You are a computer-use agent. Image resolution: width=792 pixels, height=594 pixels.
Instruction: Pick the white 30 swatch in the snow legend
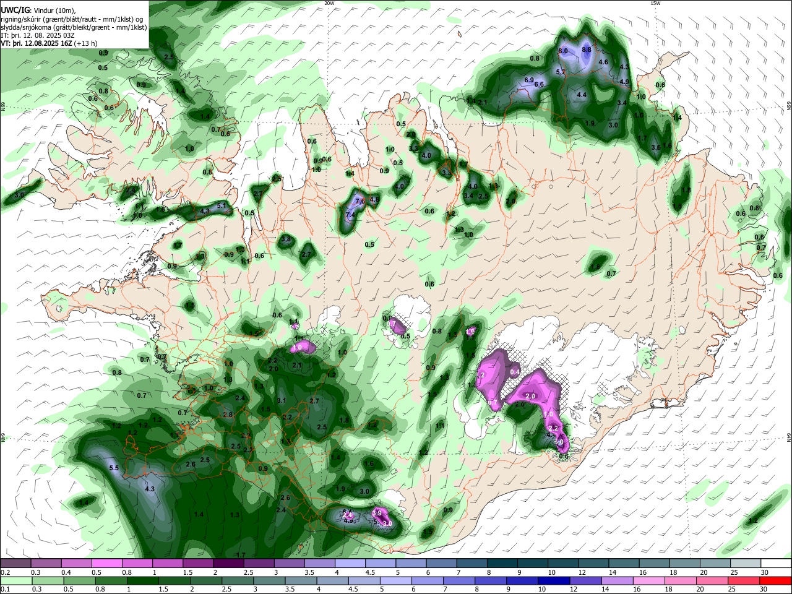(x=776, y=564)
